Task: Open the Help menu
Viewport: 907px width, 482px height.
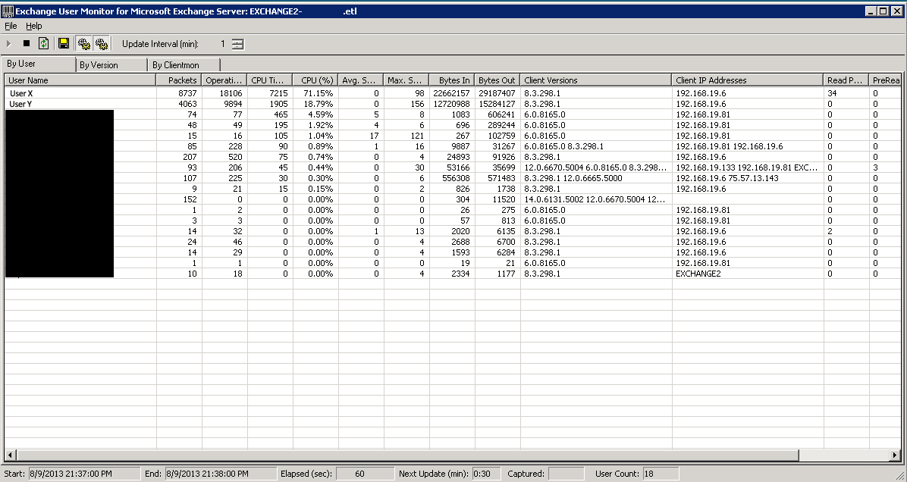Action: [34, 25]
